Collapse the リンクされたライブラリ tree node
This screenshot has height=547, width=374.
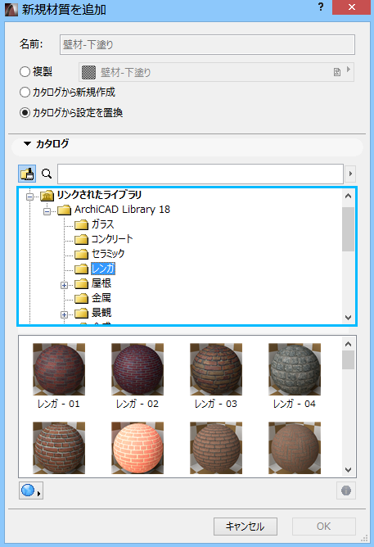coord(30,197)
